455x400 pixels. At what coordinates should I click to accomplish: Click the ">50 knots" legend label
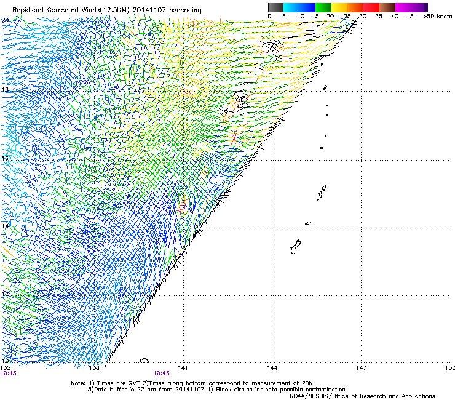(437, 17)
